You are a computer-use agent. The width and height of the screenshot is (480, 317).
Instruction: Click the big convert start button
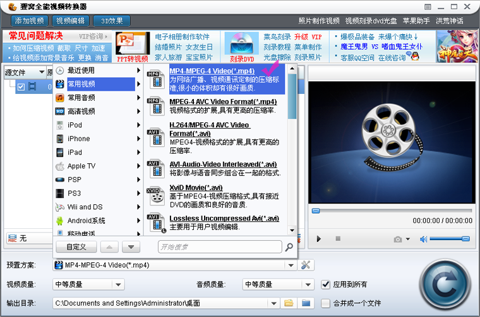[x=445, y=285]
